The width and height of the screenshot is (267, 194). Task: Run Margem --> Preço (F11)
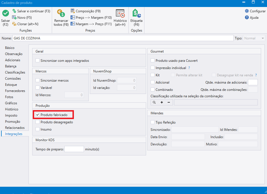tap(91, 24)
